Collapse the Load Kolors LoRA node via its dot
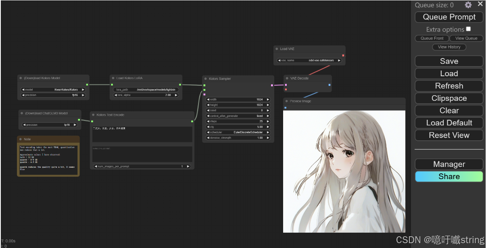Image resolution: width=486 pixels, height=248 pixels. [113, 78]
